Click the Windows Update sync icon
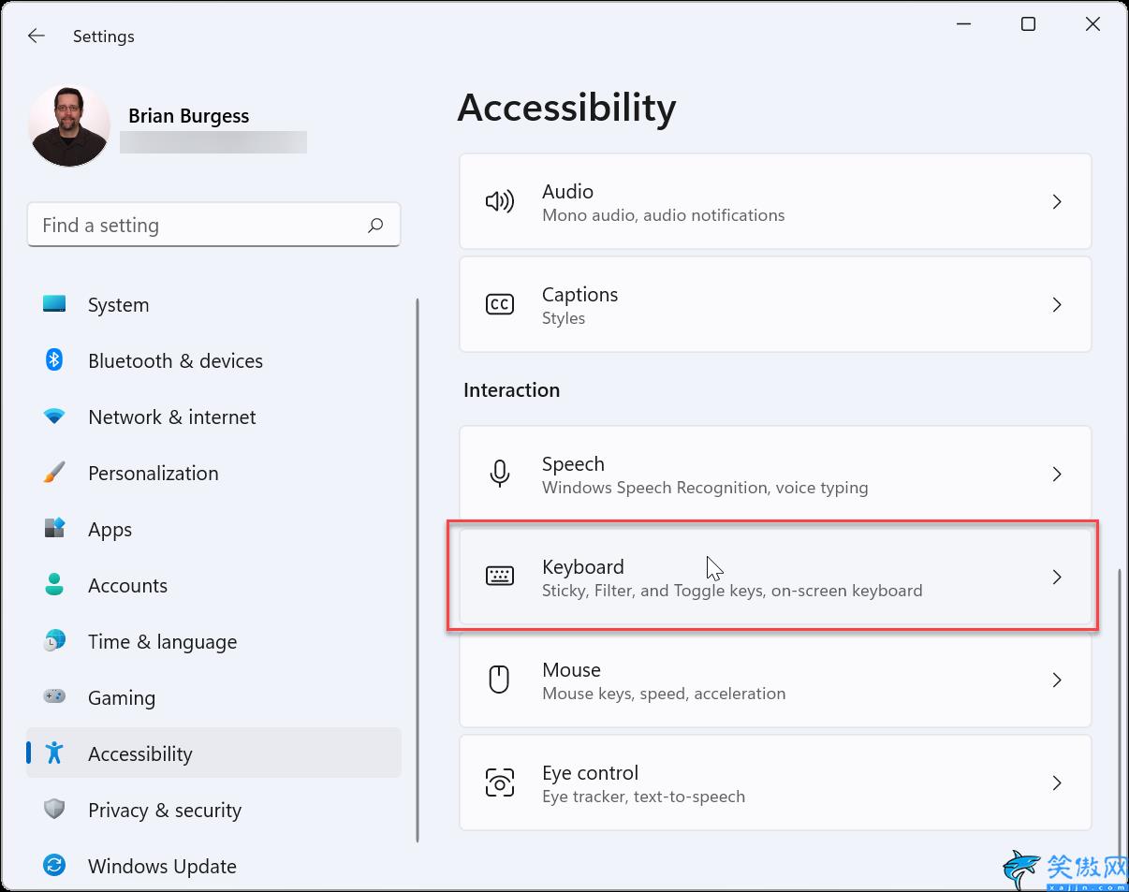Screen dimensions: 1129x892 click(x=54, y=865)
